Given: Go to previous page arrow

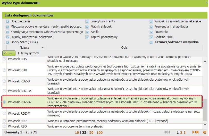Looking at the screenshot, I should coord(169,132).
